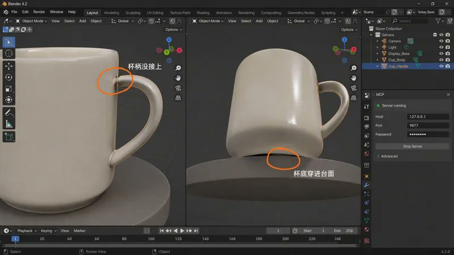This screenshot has height=255, width=454.
Task: Switch orthographic grid icon in left viewport
Action: coord(178,98)
